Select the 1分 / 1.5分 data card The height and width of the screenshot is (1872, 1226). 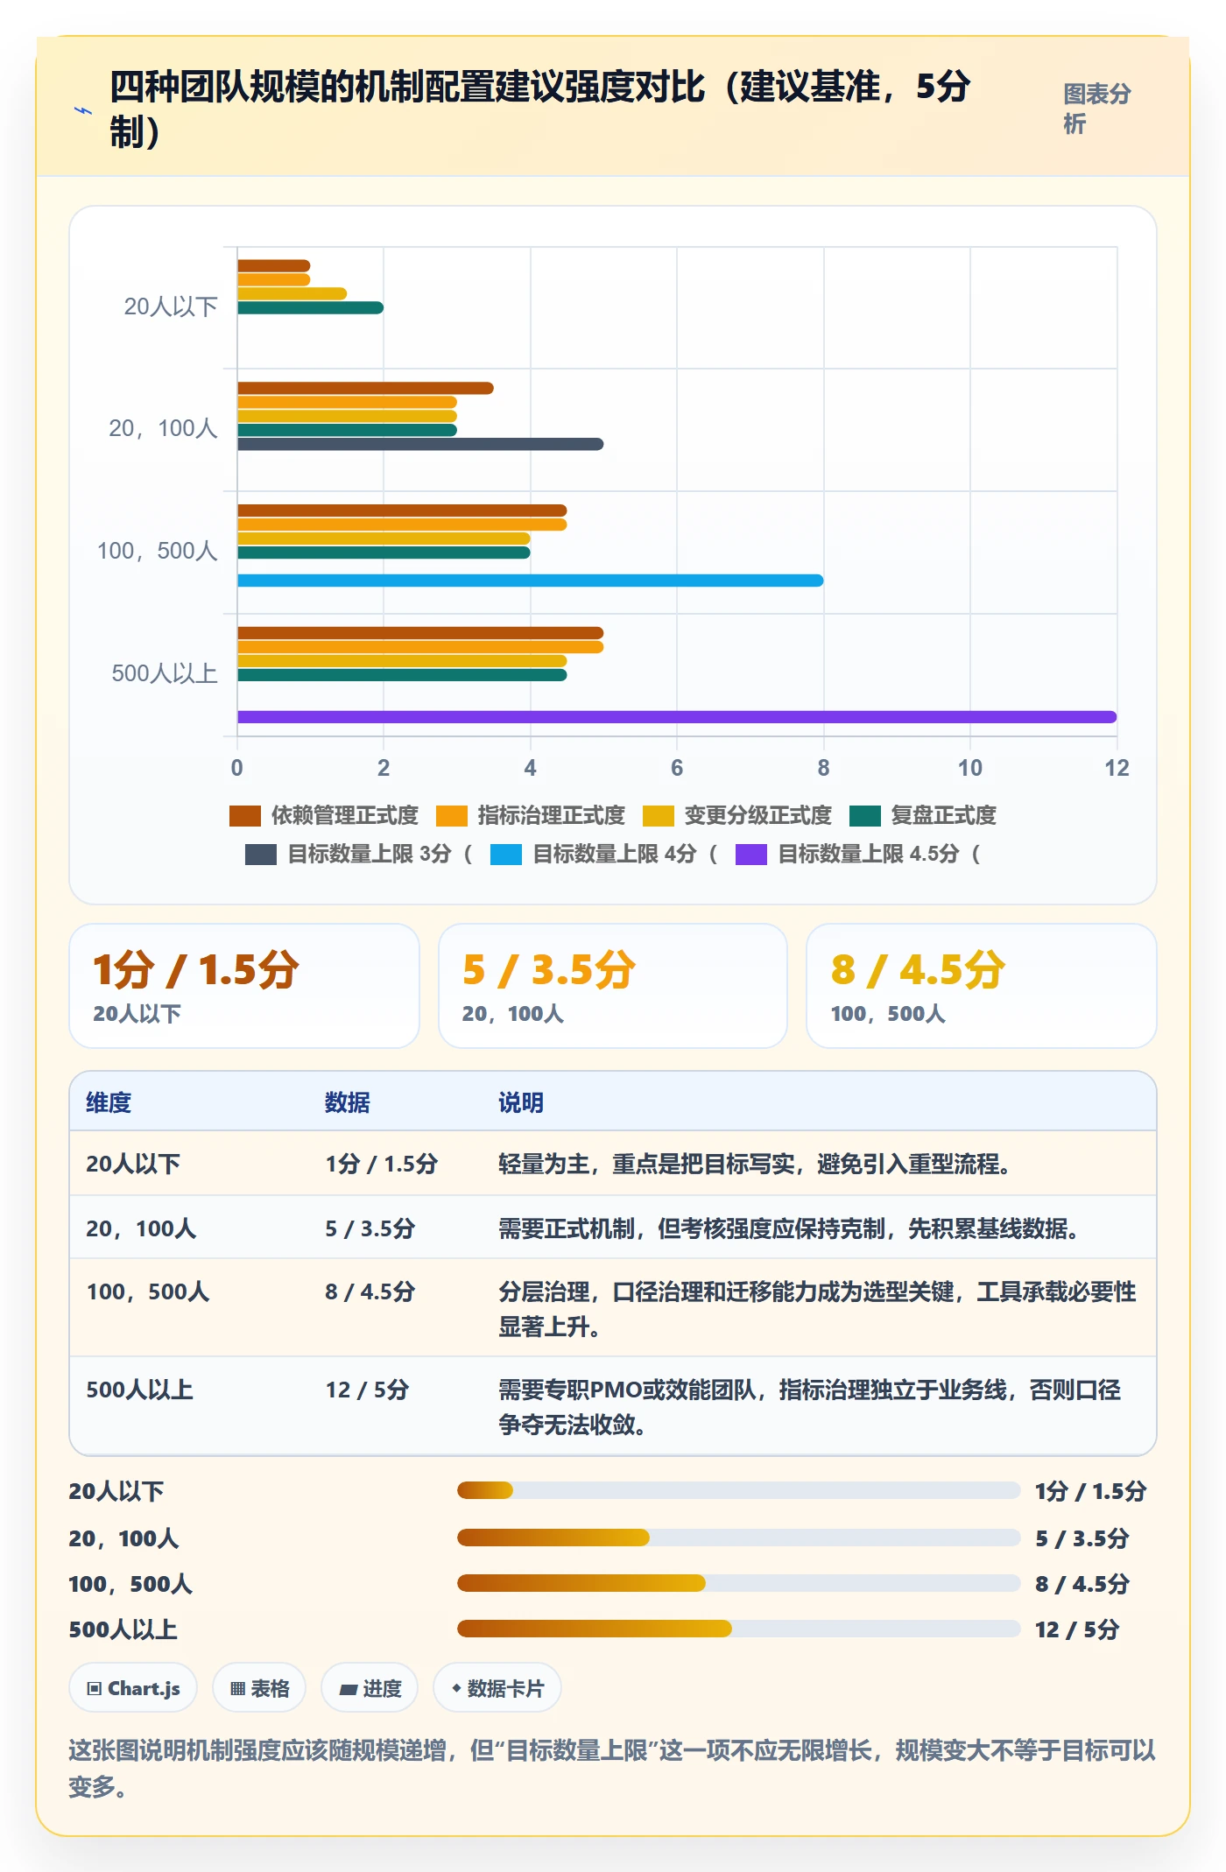click(x=244, y=986)
